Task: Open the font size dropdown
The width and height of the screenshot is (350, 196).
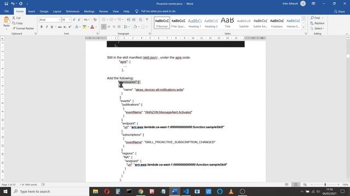Action: [69, 20]
